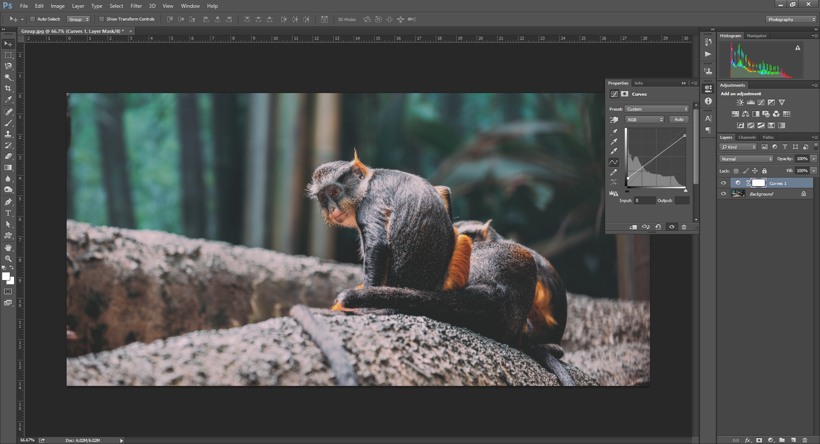Click the Curves Input value field
Screen dimensions: 820x444
[644, 200]
